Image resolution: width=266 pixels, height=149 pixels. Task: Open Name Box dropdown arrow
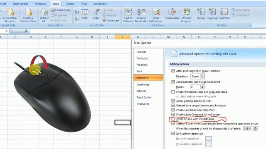[7, 31]
